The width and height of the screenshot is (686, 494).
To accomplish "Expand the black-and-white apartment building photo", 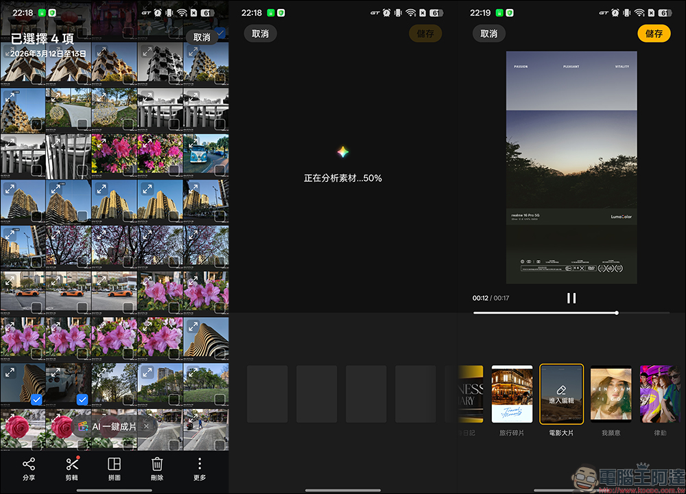I will [x=147, y=51].
